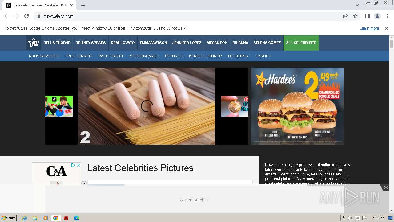Click the HawtCelebs HC logo
The width and height of the screenshot is (394, 222).
33,43
